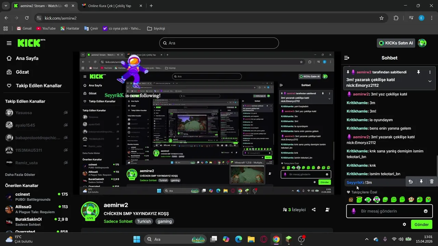The width and height of the screenshot is (438, 246).
Task: Click the 3 İzleyici viewer count
Action: 294,209
